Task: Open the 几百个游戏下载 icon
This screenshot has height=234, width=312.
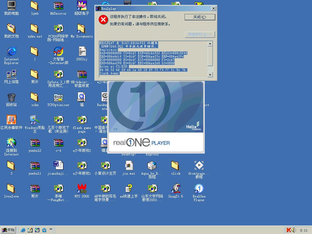Action: coord(58,120)
